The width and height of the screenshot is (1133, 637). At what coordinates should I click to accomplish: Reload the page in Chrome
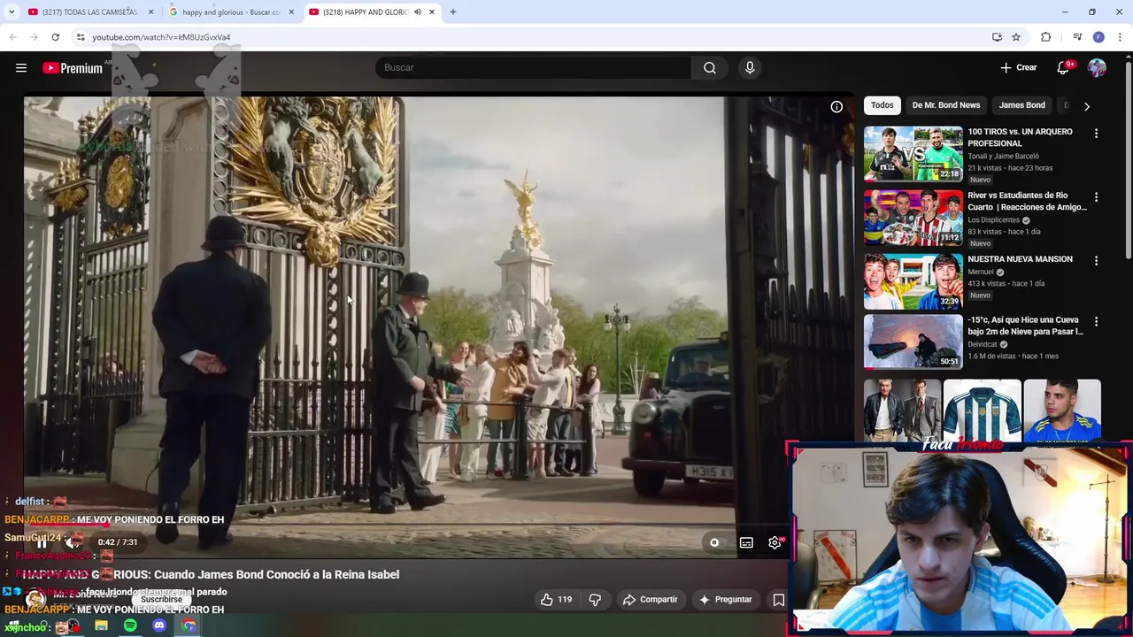(x=55, y=37)
